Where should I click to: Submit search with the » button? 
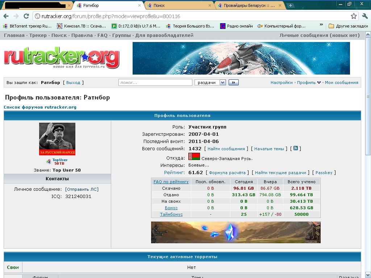[x=234, y=83]
